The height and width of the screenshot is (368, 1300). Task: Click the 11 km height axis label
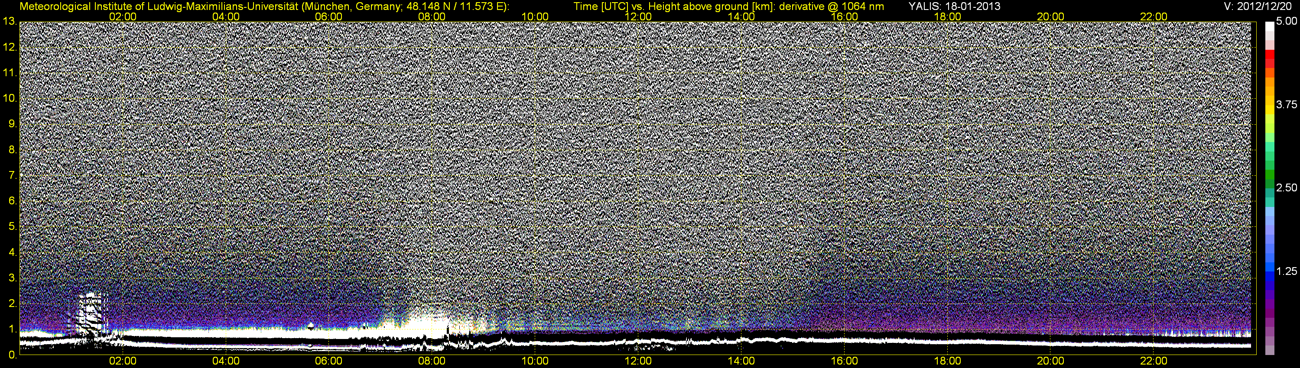pyautogui.click(x=10, y=73)
